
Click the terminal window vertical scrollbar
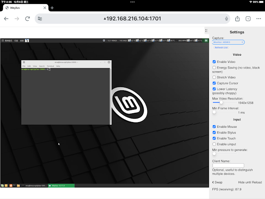click(x=111, y=96)
